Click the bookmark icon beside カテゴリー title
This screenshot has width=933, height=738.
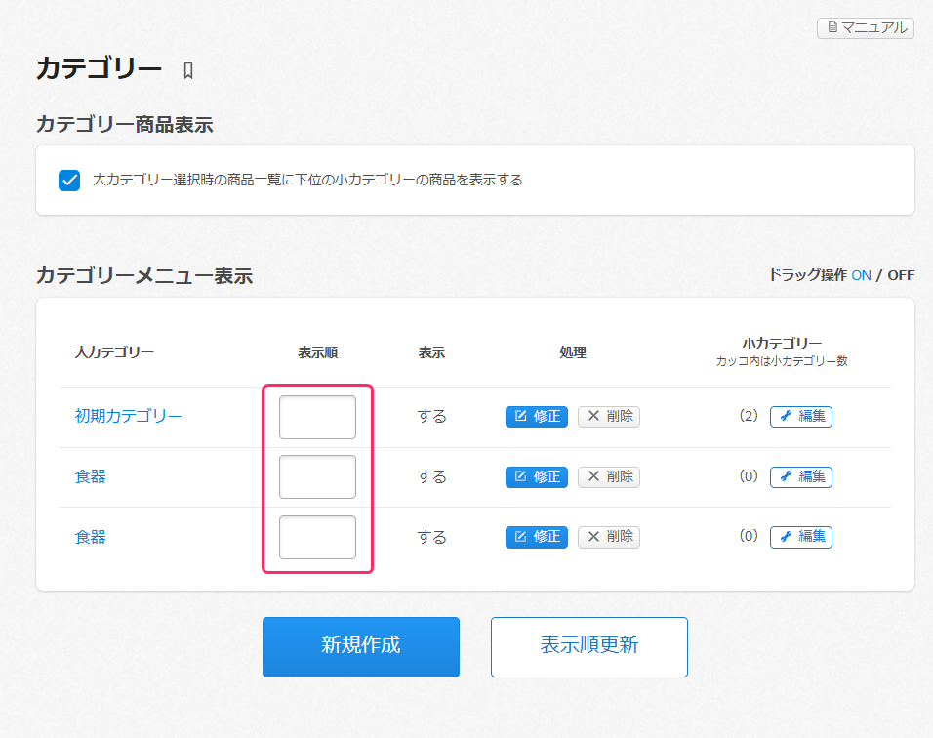pos(188,70)
